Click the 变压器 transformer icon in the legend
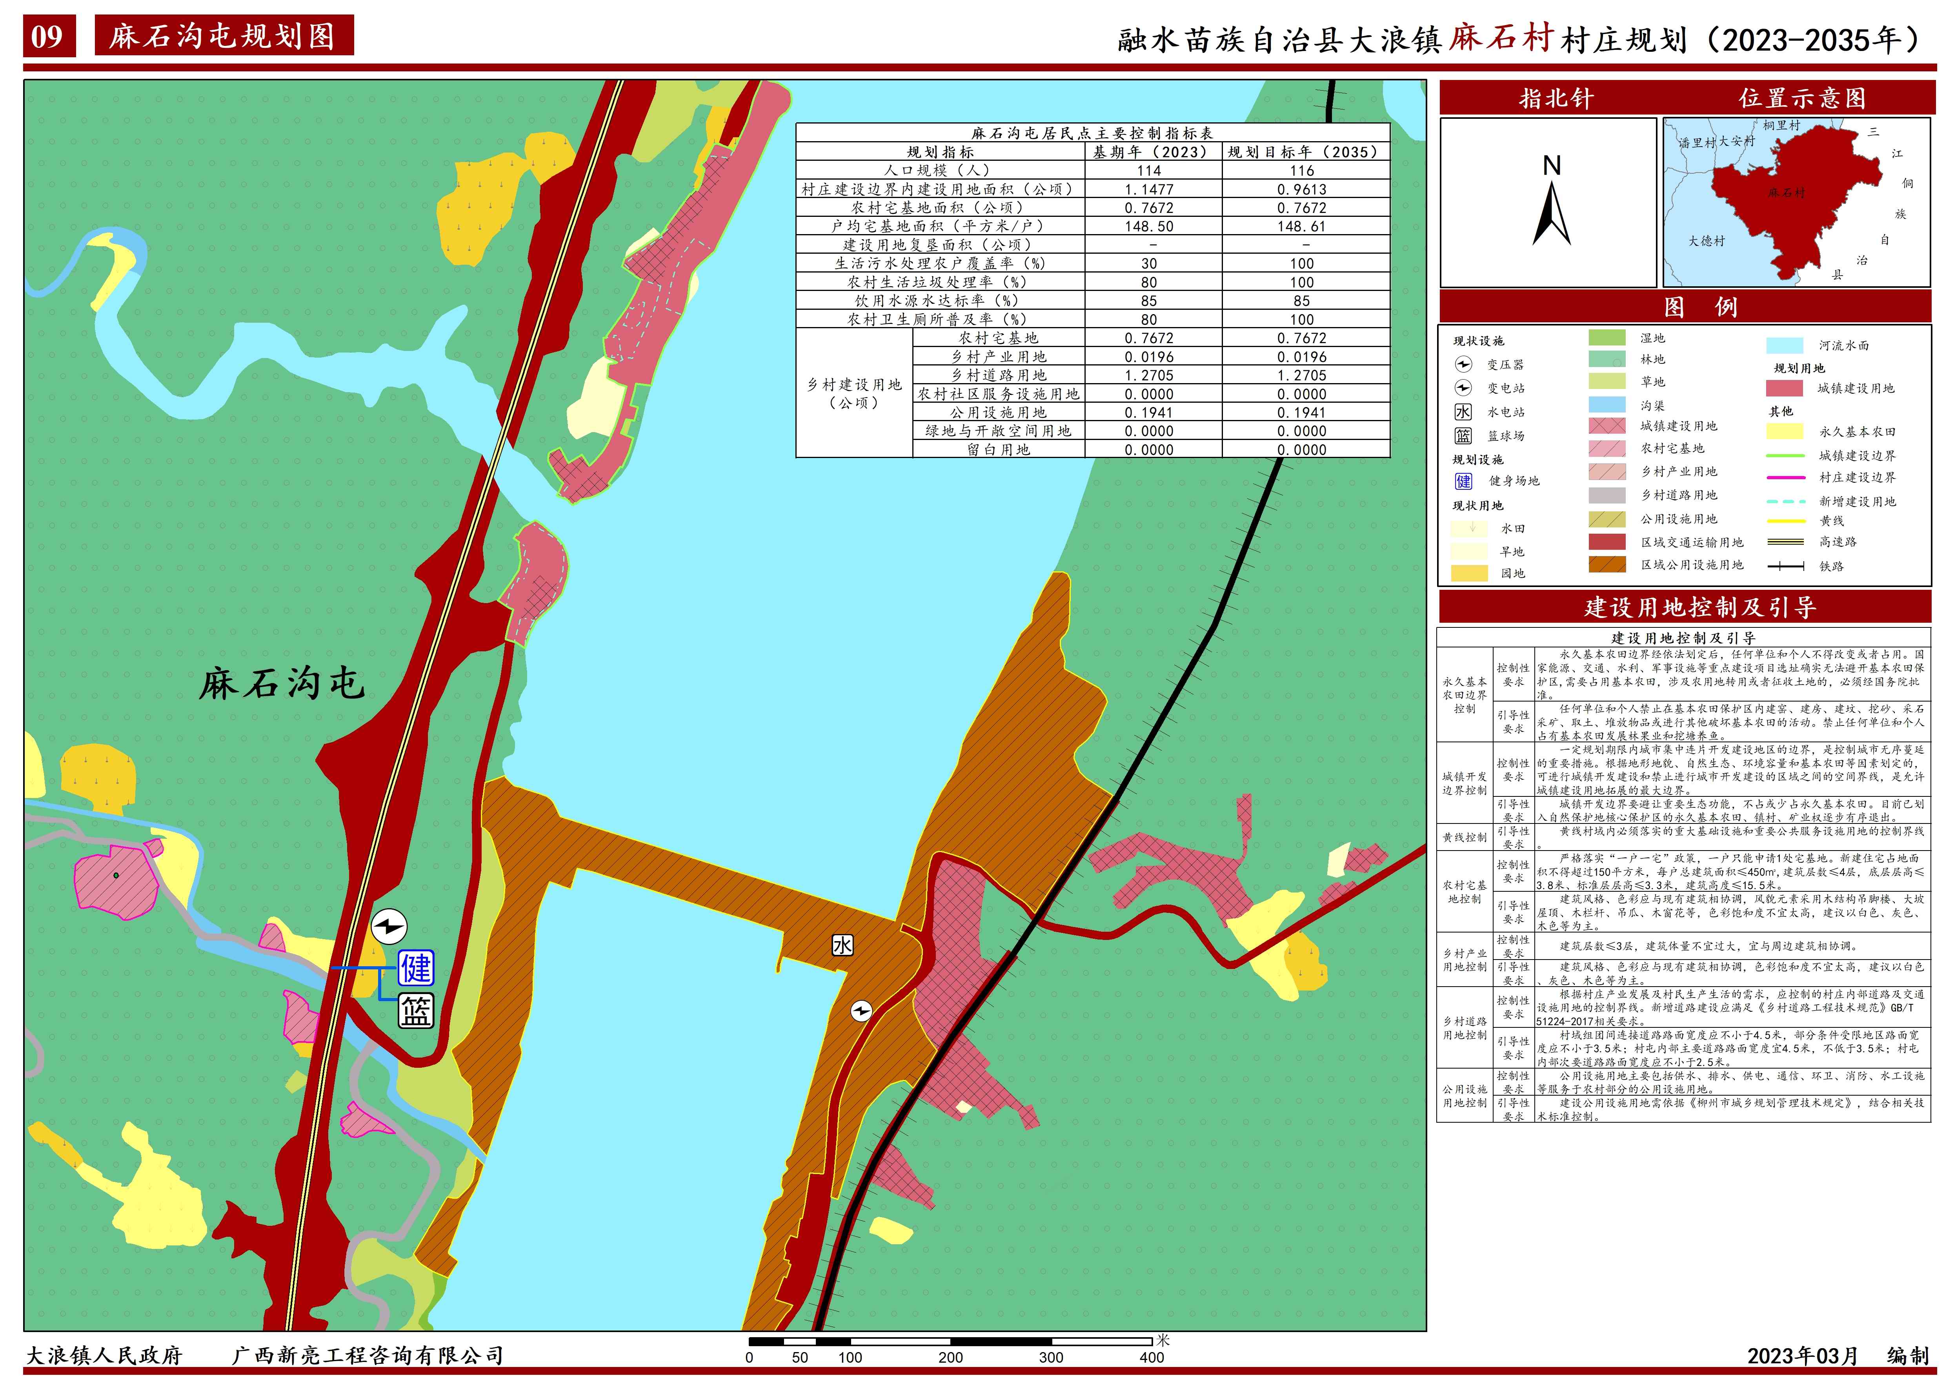1945x1376 pixels. (x=1464, y=364)
